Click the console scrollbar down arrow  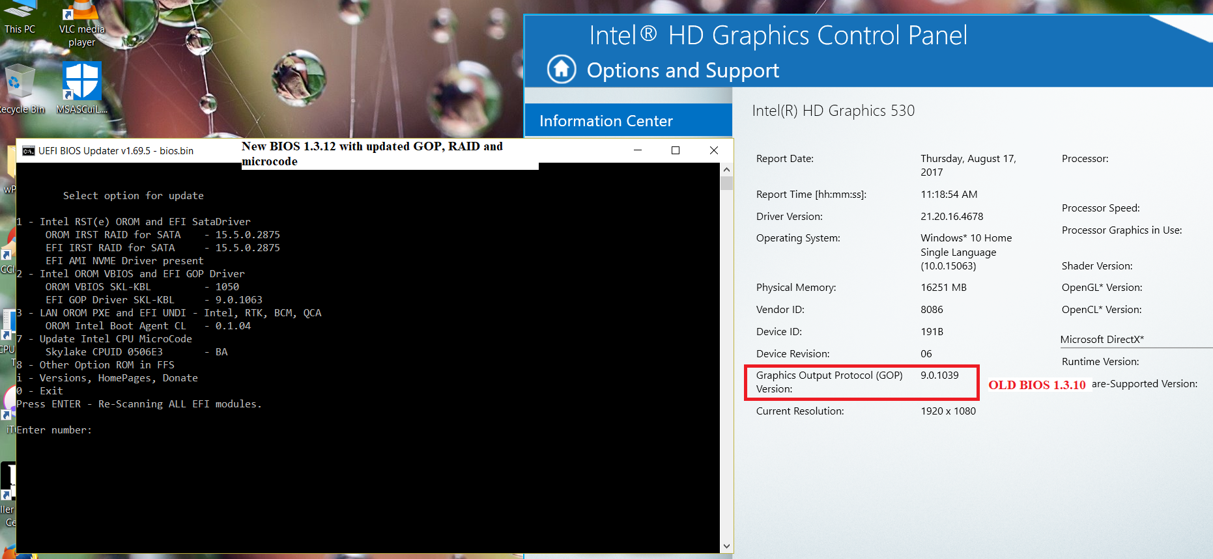click(x=726, y=547)
